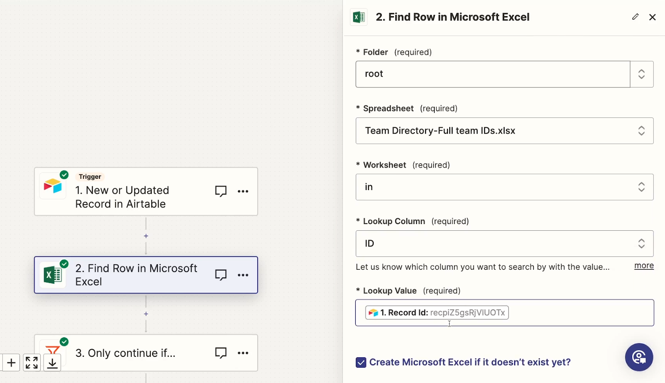Open the Lookup Column dropdown

tap(505, 244)
